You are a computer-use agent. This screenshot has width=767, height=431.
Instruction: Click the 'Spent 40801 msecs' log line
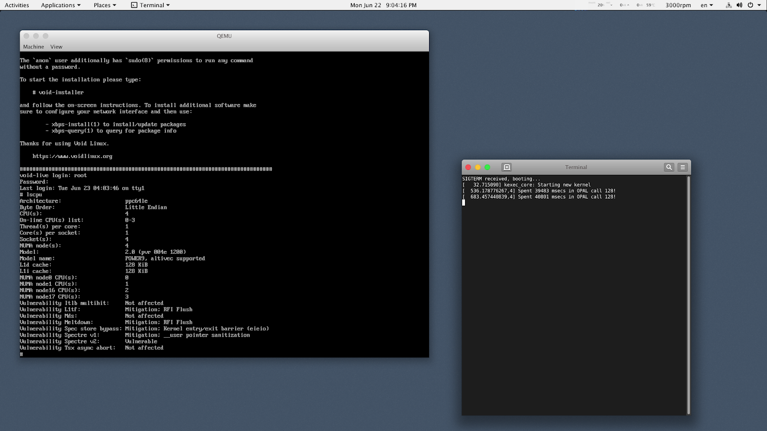[539, 197]
